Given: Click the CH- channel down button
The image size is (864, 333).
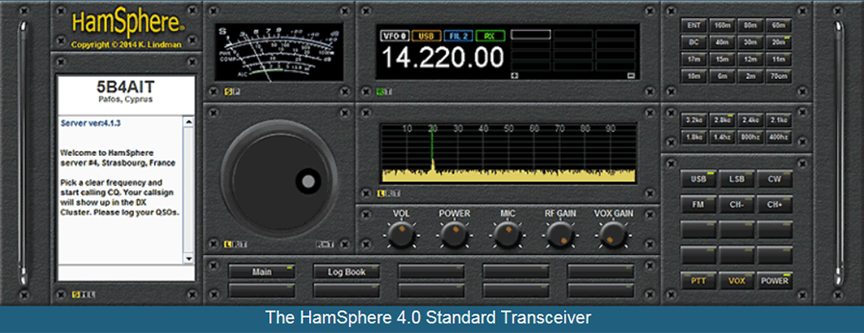Looking at the screenshot, I should coord(737,204).
